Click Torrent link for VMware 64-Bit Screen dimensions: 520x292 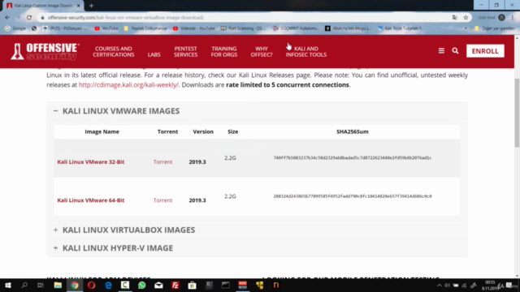[162, 200]
